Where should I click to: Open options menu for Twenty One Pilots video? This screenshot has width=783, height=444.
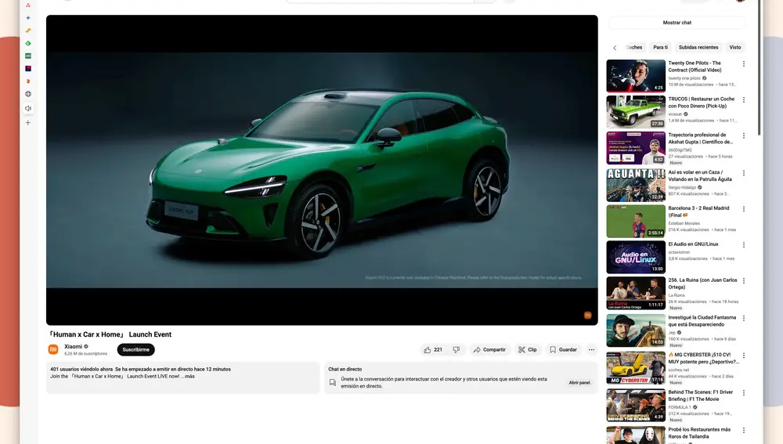(744, 64)
